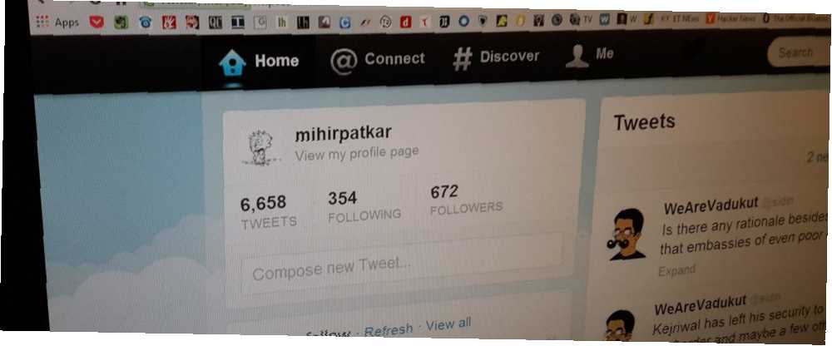Refresh the who to follow suggestions

pos(389,329)
